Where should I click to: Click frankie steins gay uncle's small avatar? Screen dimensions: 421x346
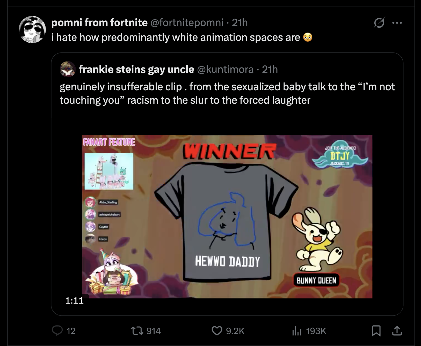pyautogui.click(x=68, y=69)
